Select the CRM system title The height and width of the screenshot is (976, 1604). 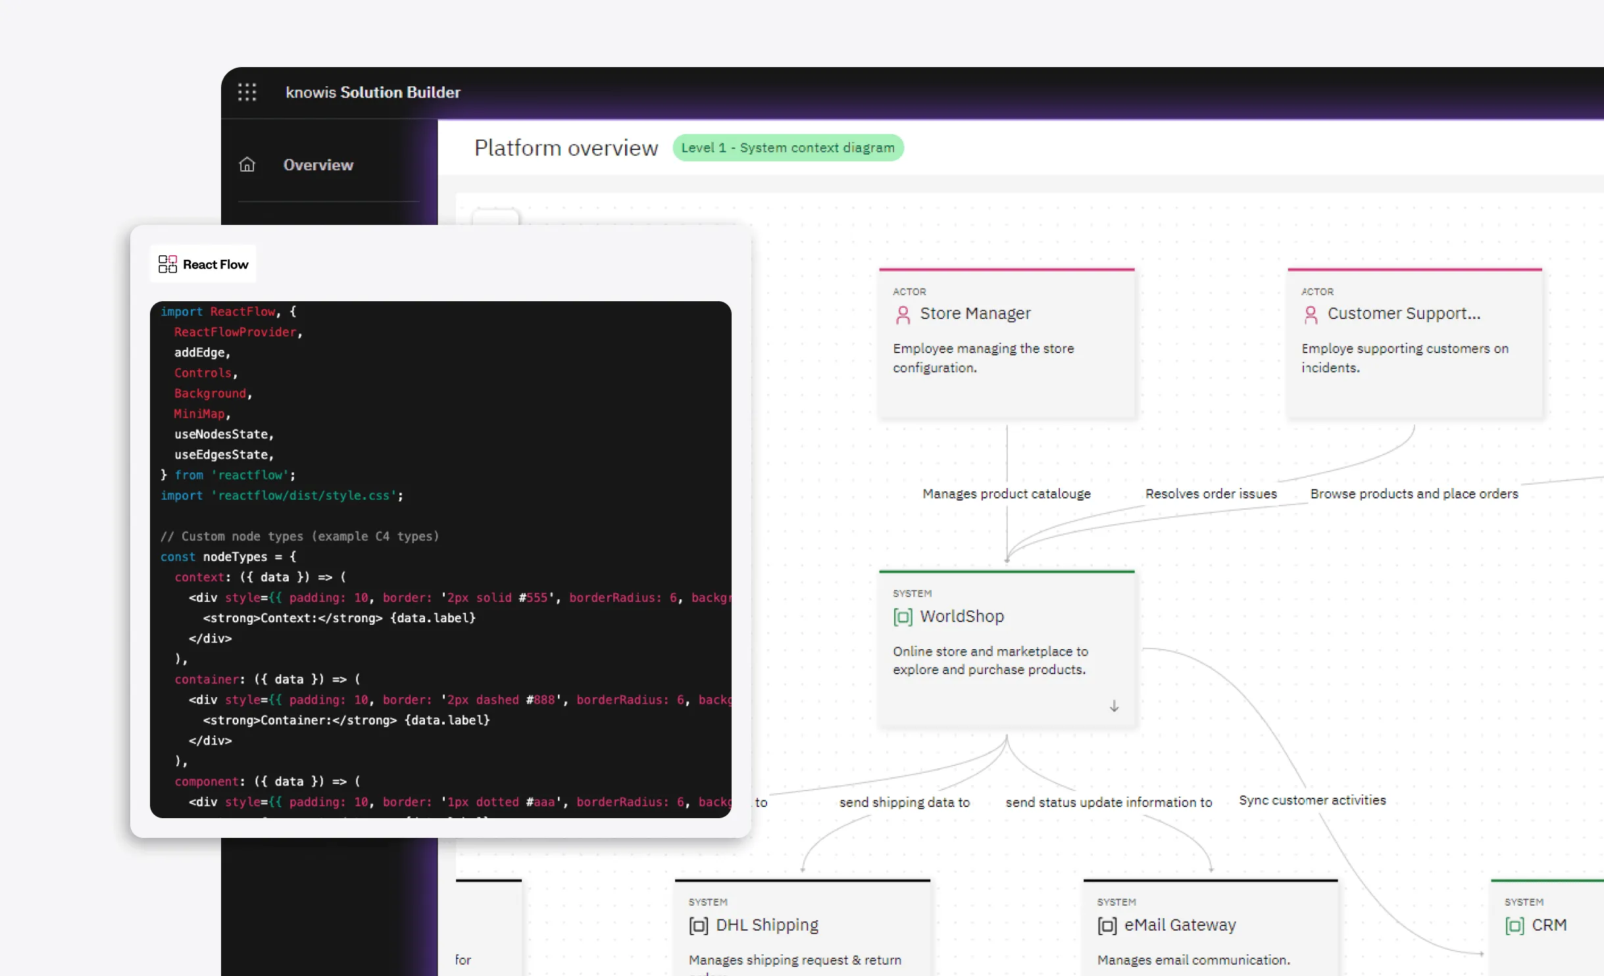[1549, 925]
